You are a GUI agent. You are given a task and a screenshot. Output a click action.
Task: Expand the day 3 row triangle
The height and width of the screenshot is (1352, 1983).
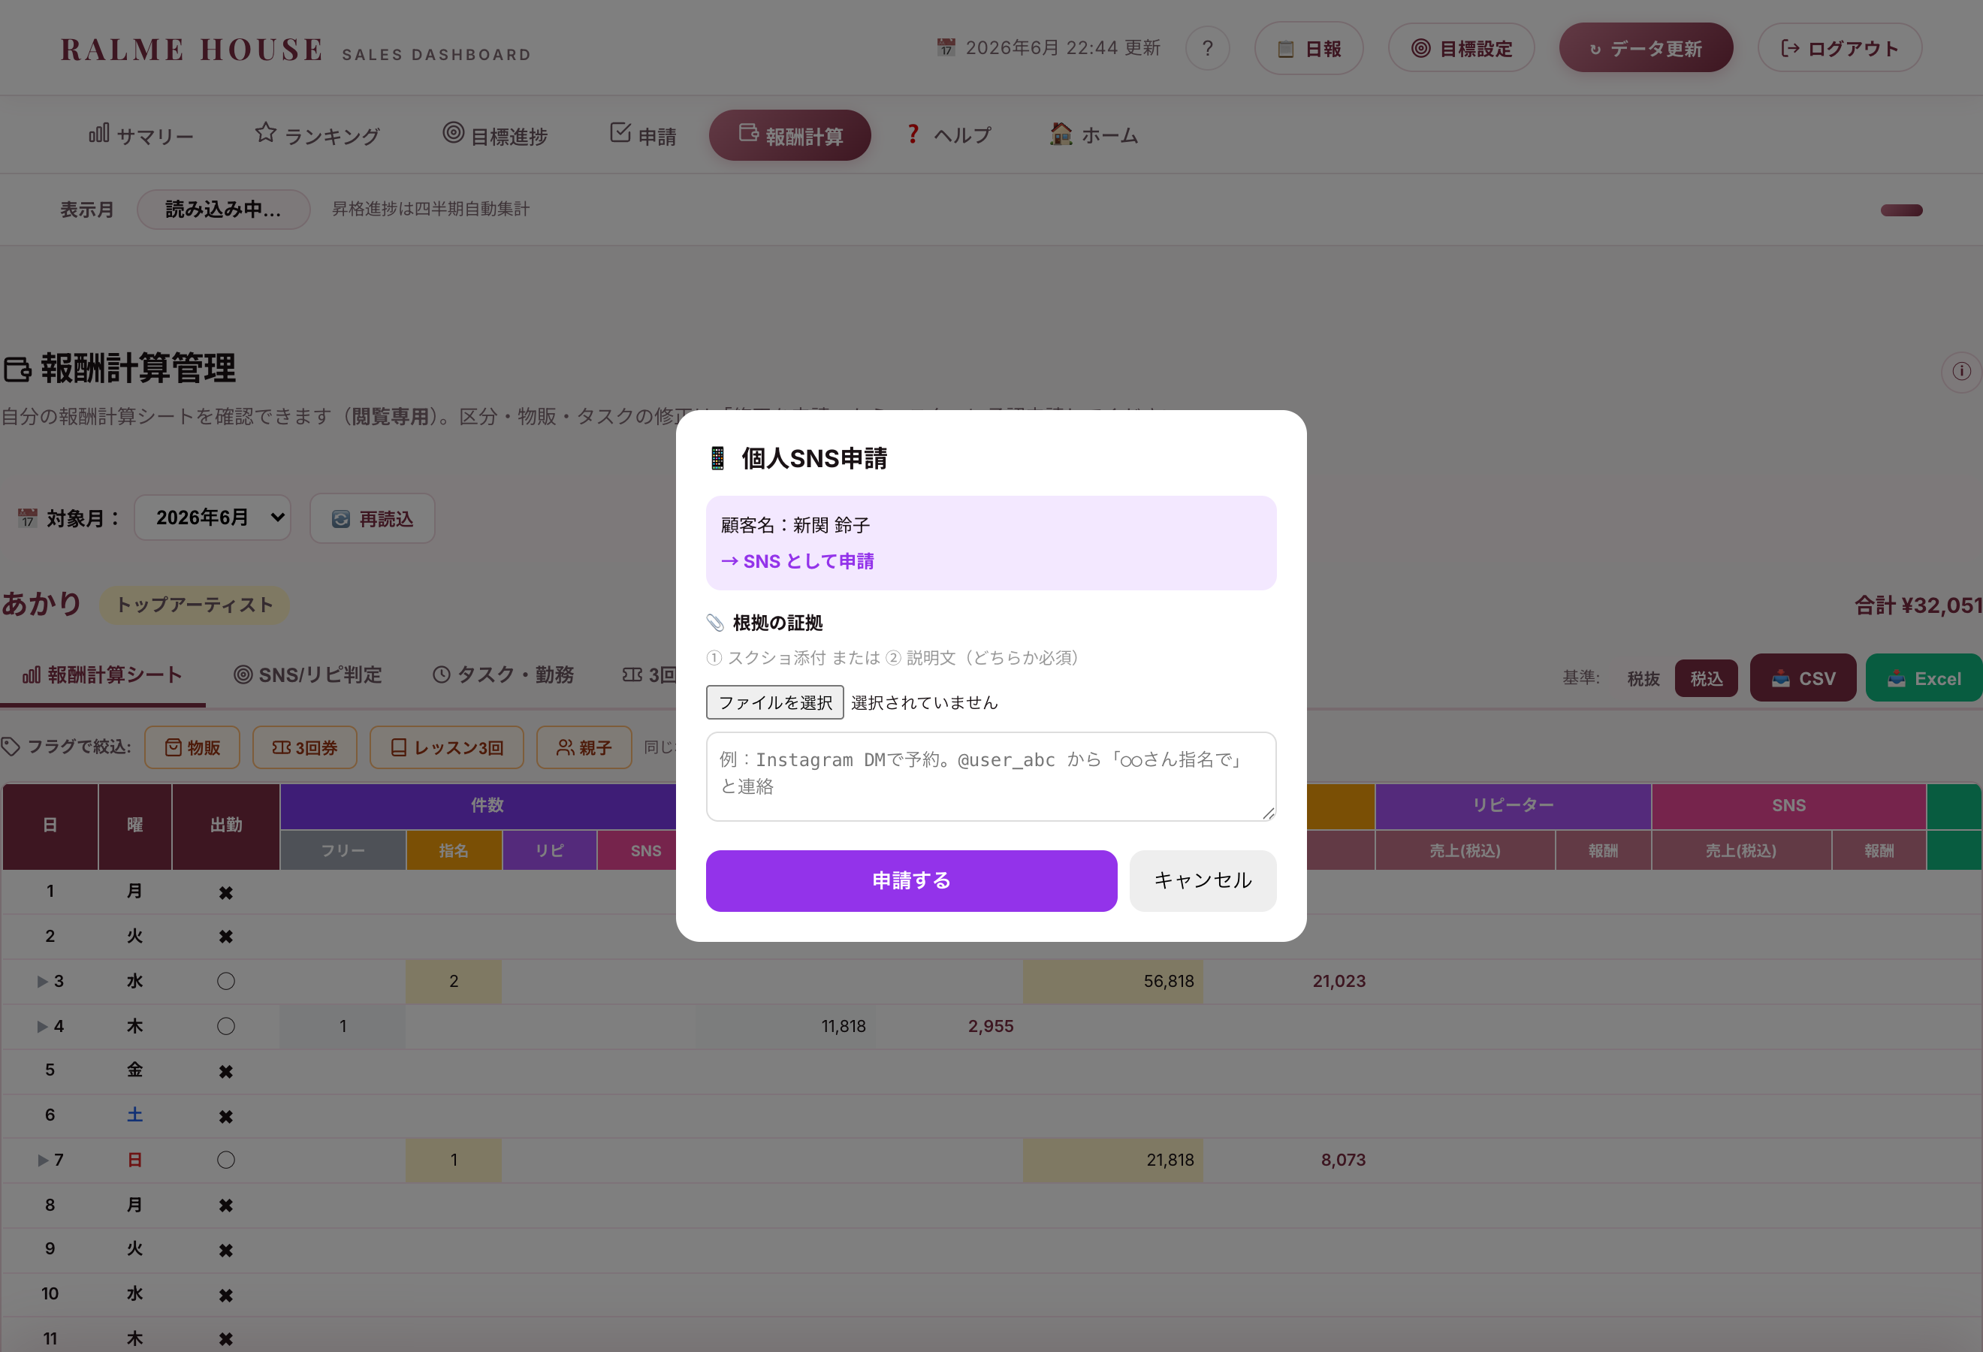42,982
